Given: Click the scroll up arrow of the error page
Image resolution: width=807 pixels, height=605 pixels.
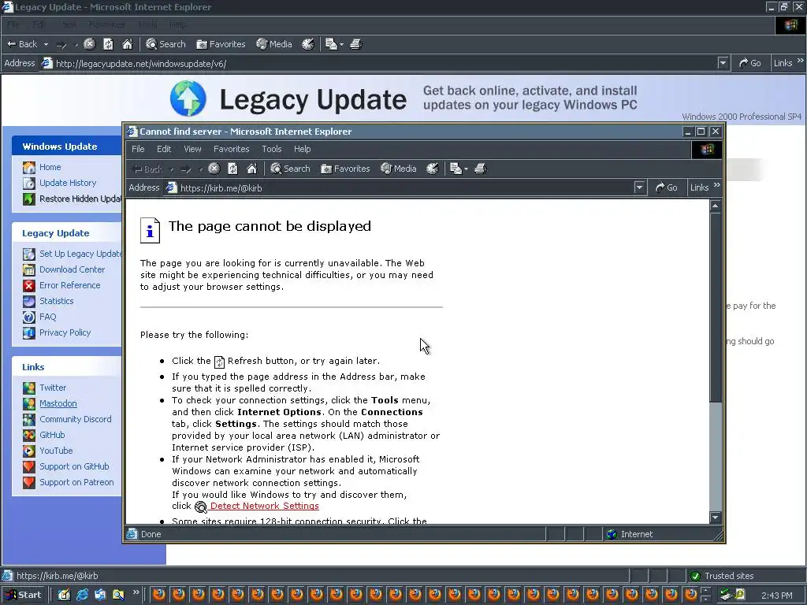Looking at the screenshot, I should 715,206.
